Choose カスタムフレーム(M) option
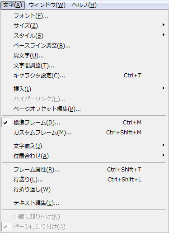The image size is (169, 233). (84, 133)
